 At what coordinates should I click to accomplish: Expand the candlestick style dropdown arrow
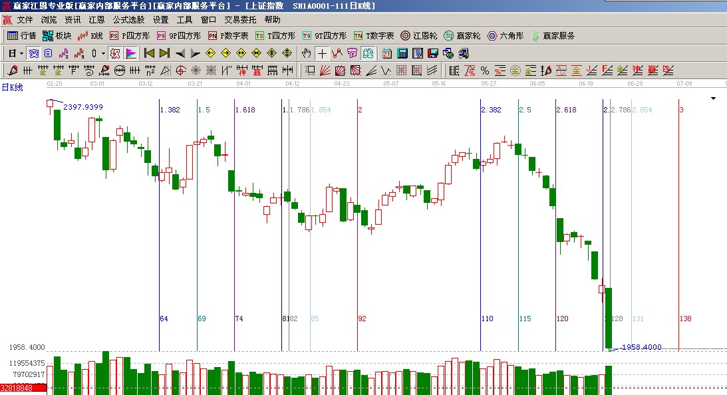[103, 53]
